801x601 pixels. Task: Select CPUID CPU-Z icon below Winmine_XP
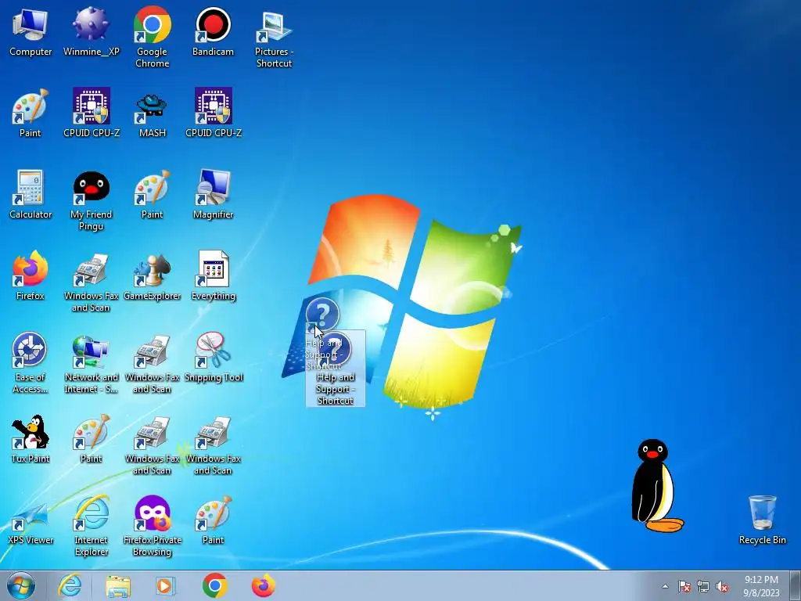pos(91,113)
